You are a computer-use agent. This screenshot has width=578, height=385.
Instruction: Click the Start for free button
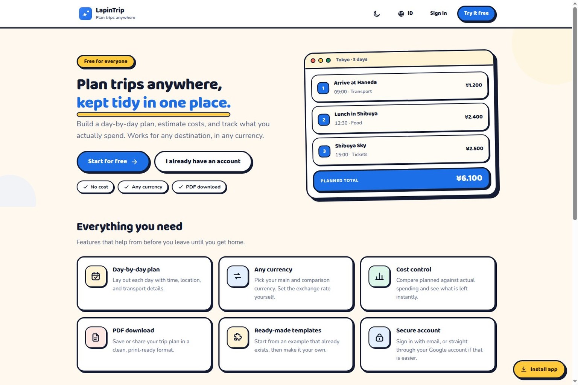click(113, 161)
